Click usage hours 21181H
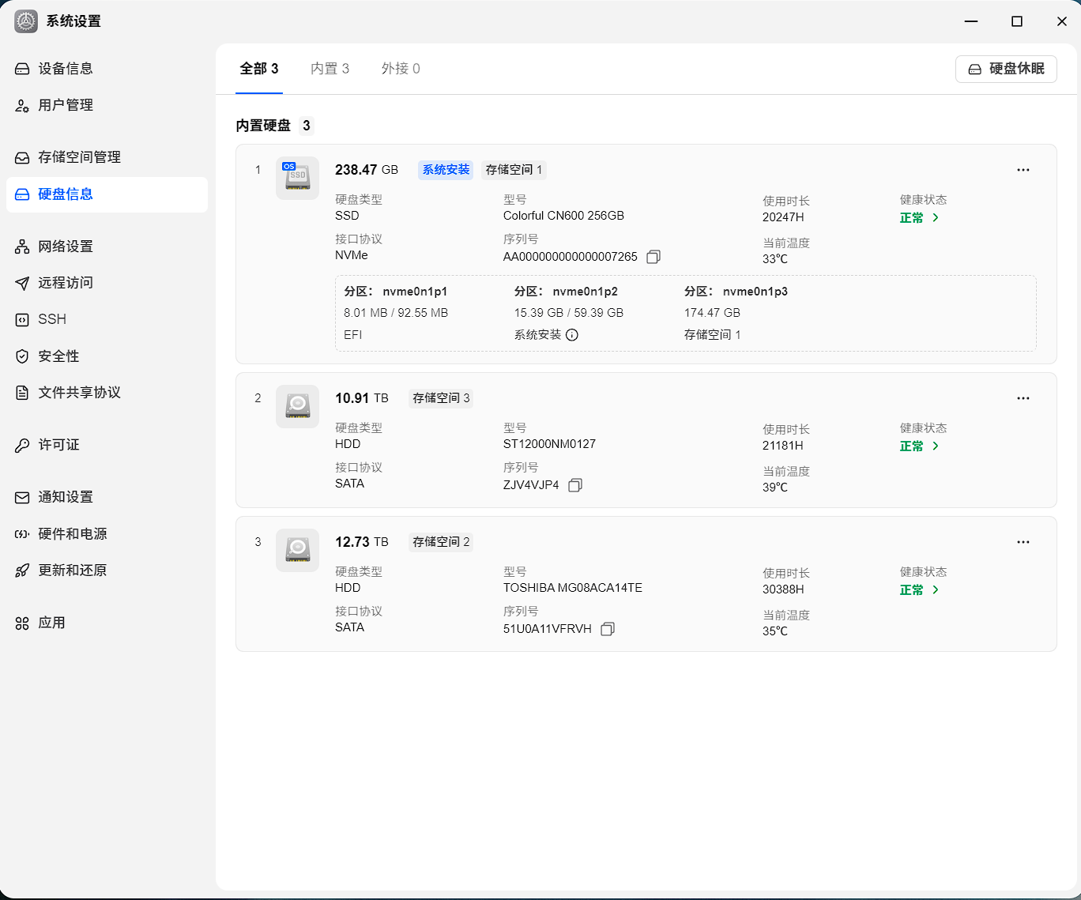1081x900 pixels. (x=783, y=446)
